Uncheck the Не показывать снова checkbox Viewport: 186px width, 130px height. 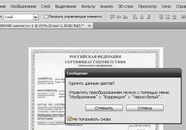point(69,119)
